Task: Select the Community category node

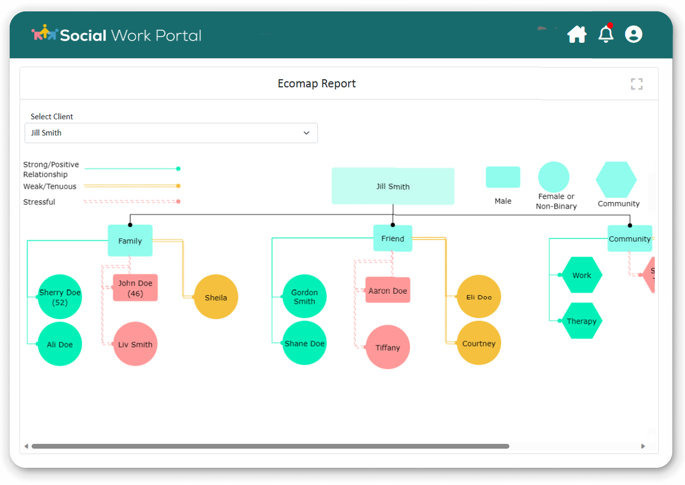Action: coord(630,239)
